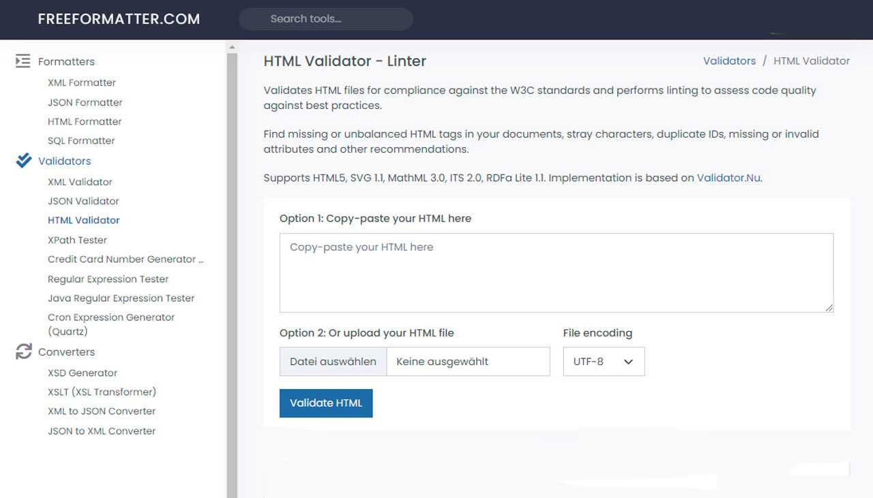The image size is (873, 498).
Task: Click the FREEFORMATTER.COM logo
Action: click(x=119, y=19)
